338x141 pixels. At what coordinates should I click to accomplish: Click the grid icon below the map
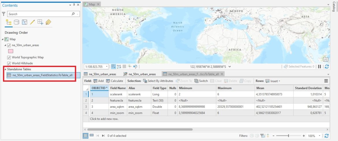pos(125,66)
